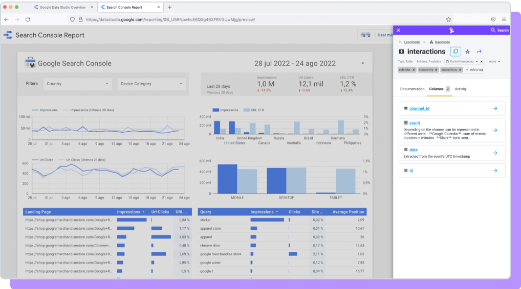Viewport: 521px width, 289px height.
Task: Click the copy icon next to interactions title
Action: [455, 52]
